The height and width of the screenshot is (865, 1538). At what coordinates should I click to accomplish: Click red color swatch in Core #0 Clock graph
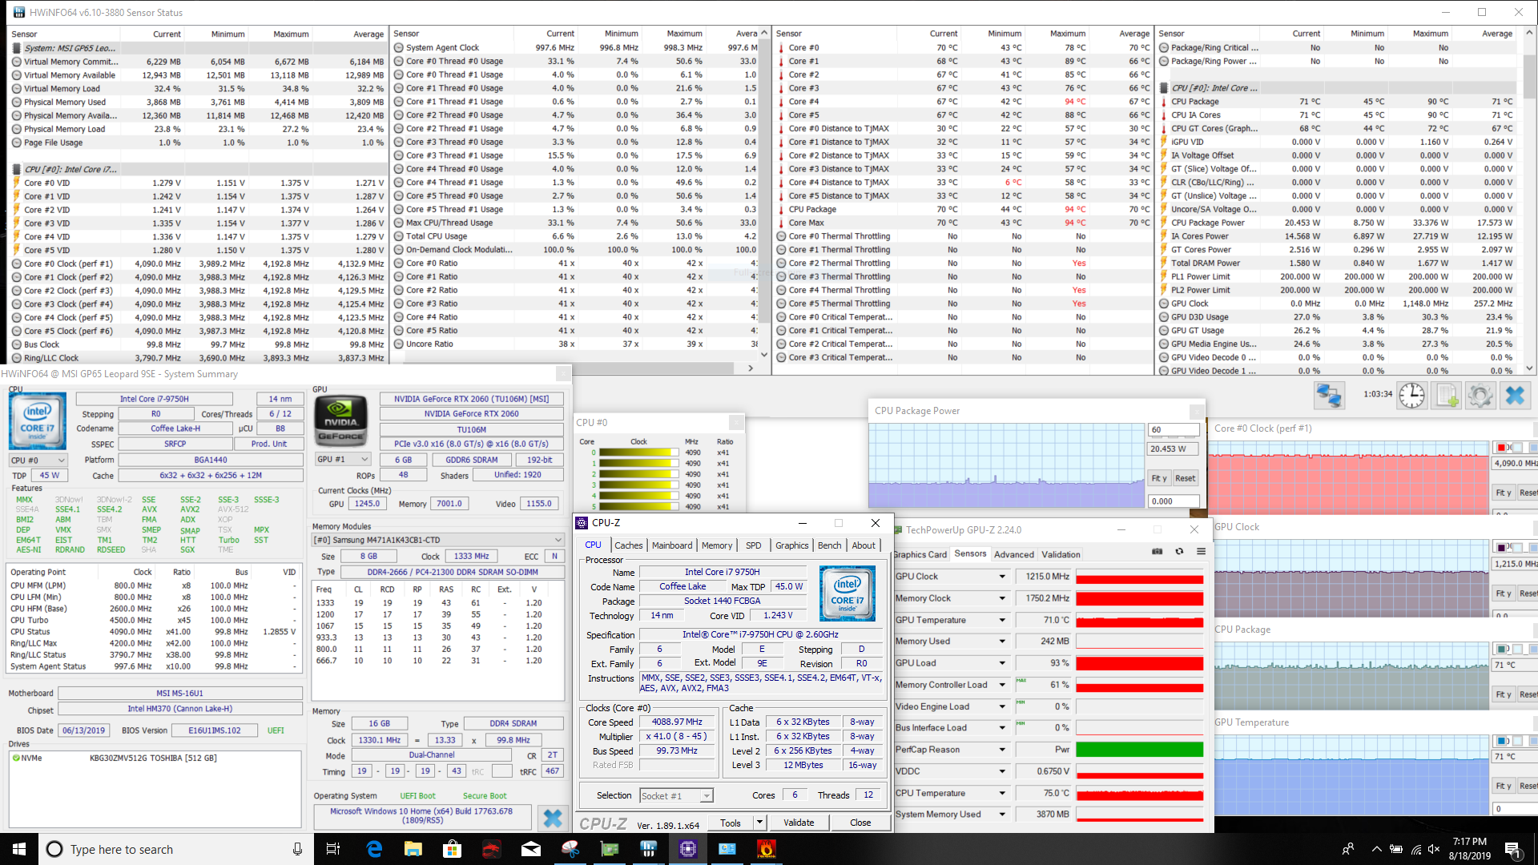tap(1501, 447)
